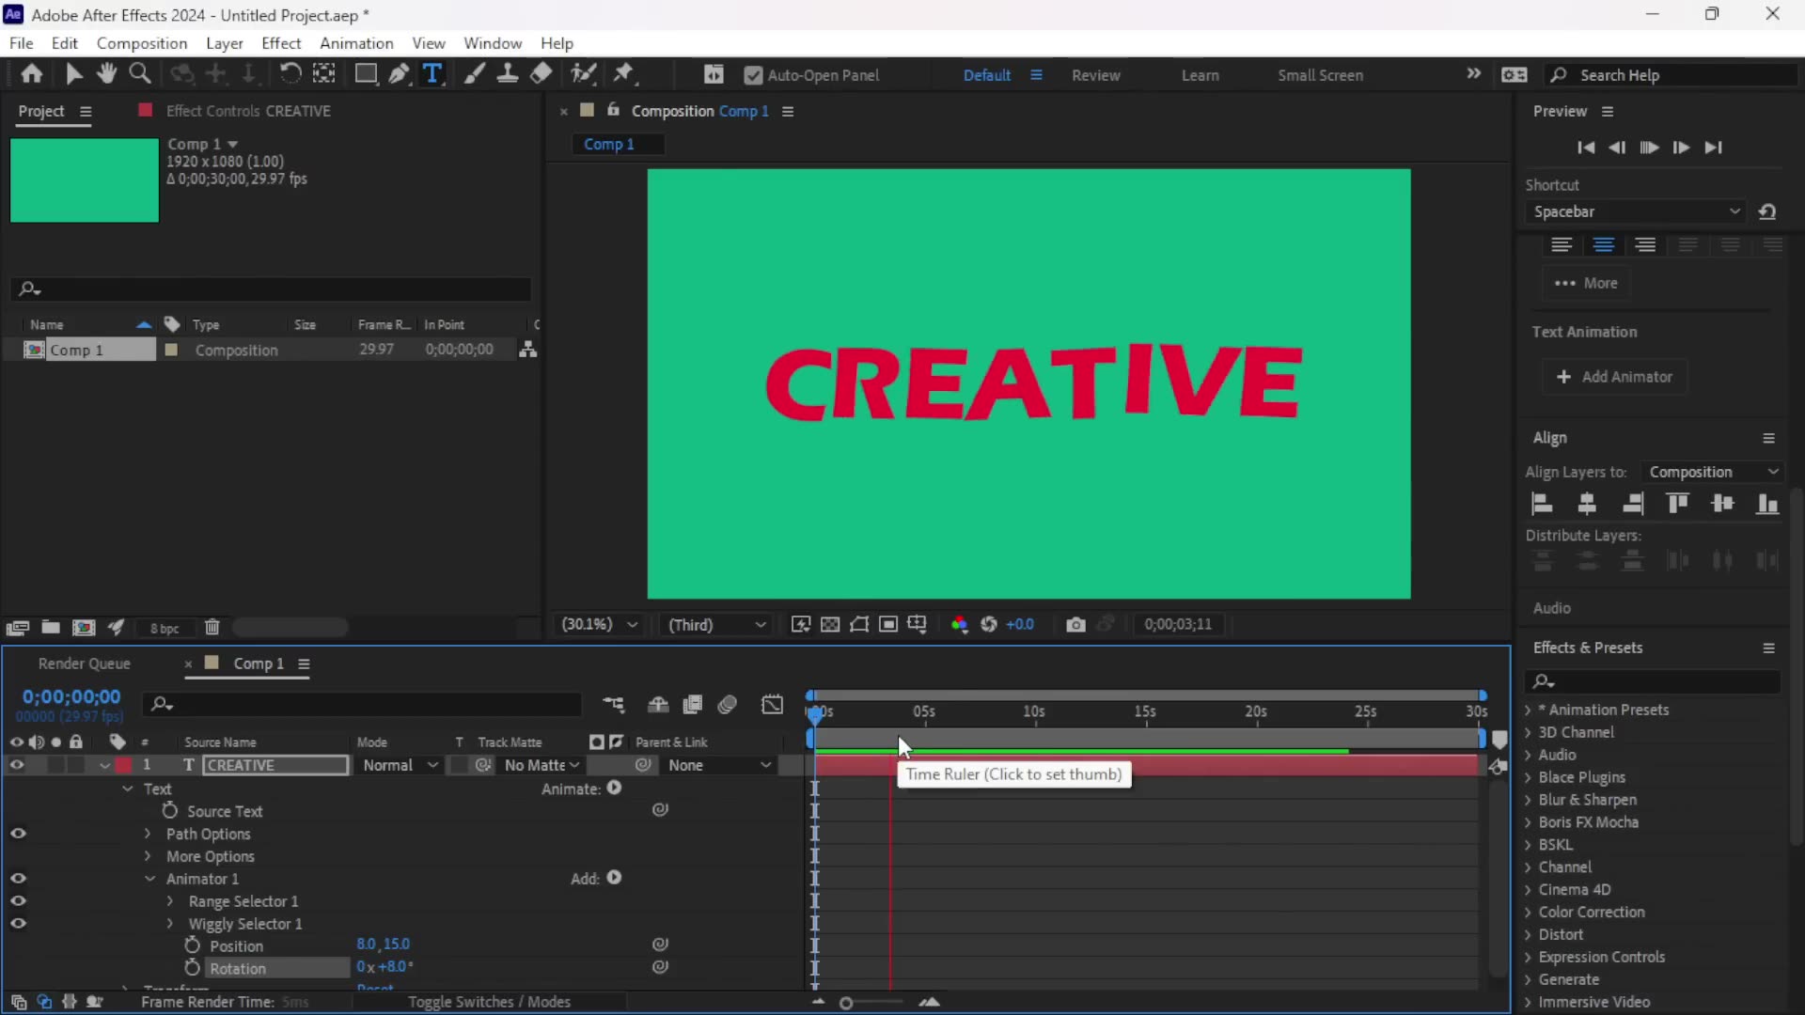Select the Zoom tool
The height and width of the screenshot is (1015, 1805).
coord(140,74)
